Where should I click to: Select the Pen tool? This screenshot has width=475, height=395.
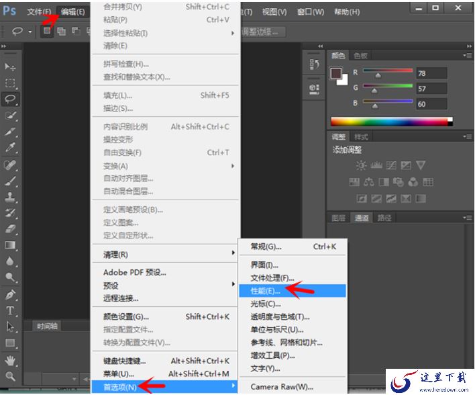click(x=10, y=295)
